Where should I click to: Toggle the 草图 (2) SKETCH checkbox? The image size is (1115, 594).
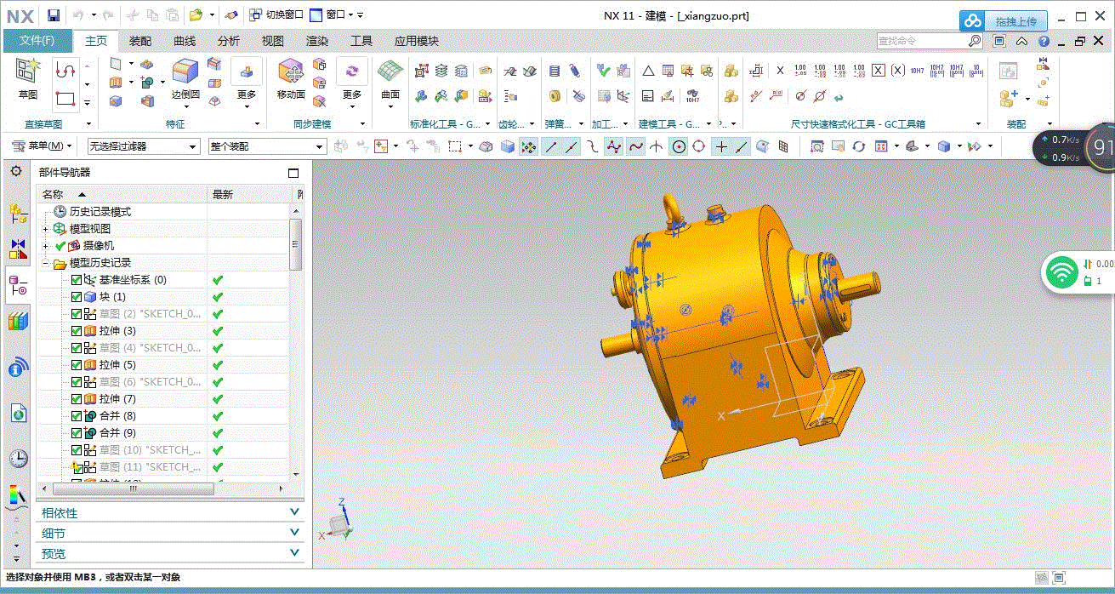point(77,314)
